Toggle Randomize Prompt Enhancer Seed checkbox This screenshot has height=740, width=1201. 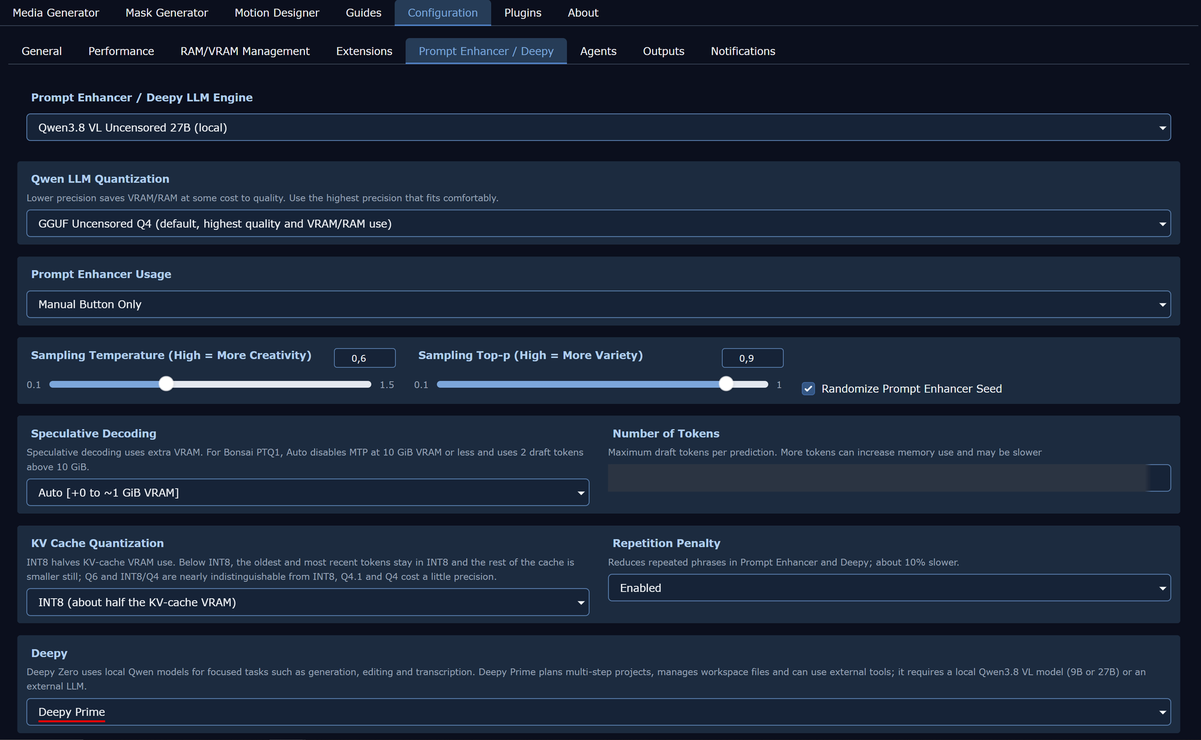(x=808, y=389)
